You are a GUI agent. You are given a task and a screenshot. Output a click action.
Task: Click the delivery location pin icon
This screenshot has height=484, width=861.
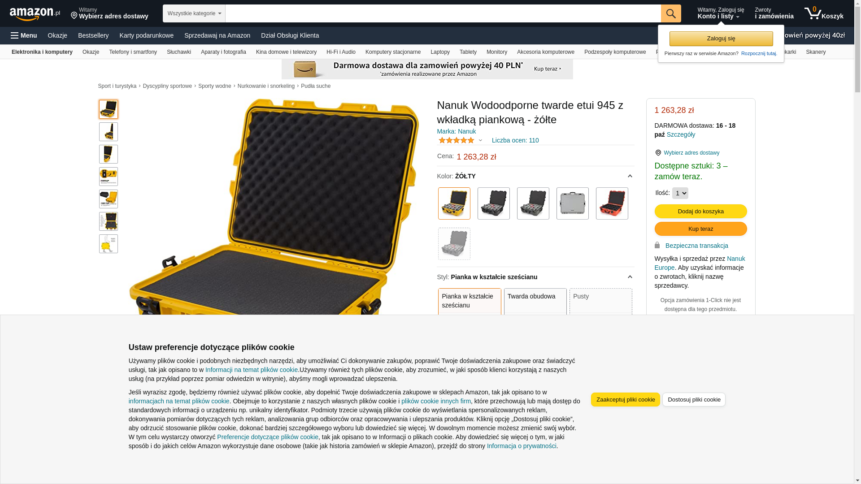pos(74,16)
